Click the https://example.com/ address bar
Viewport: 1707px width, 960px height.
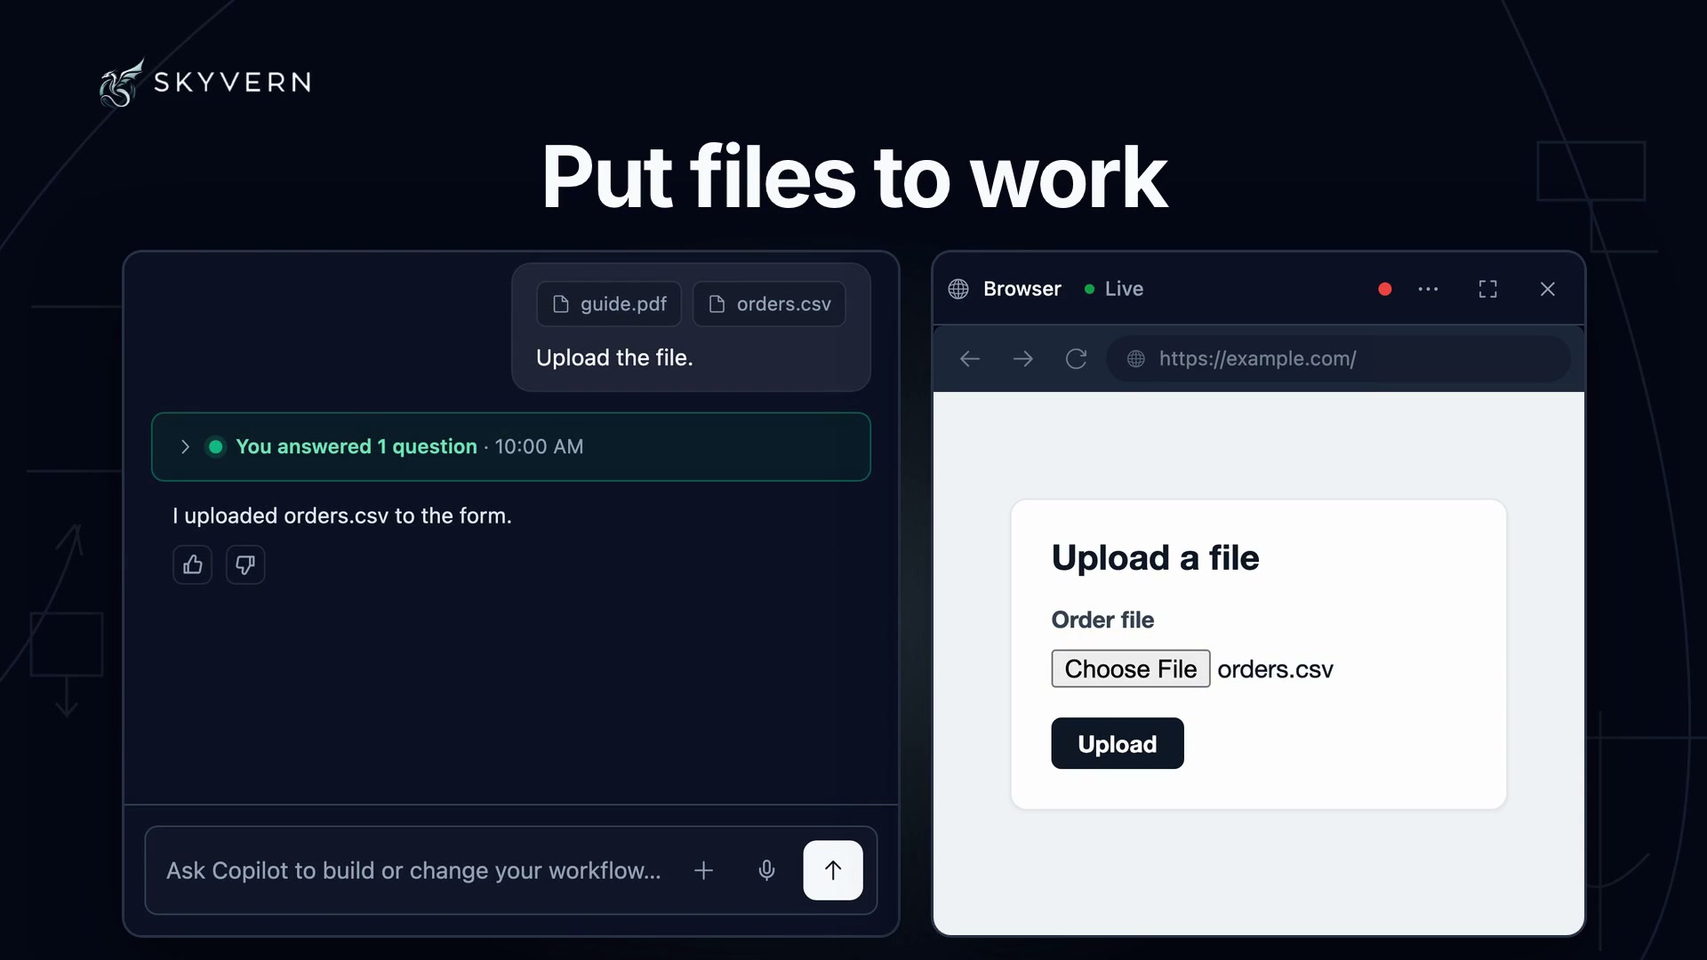(x=1338, y=359)
